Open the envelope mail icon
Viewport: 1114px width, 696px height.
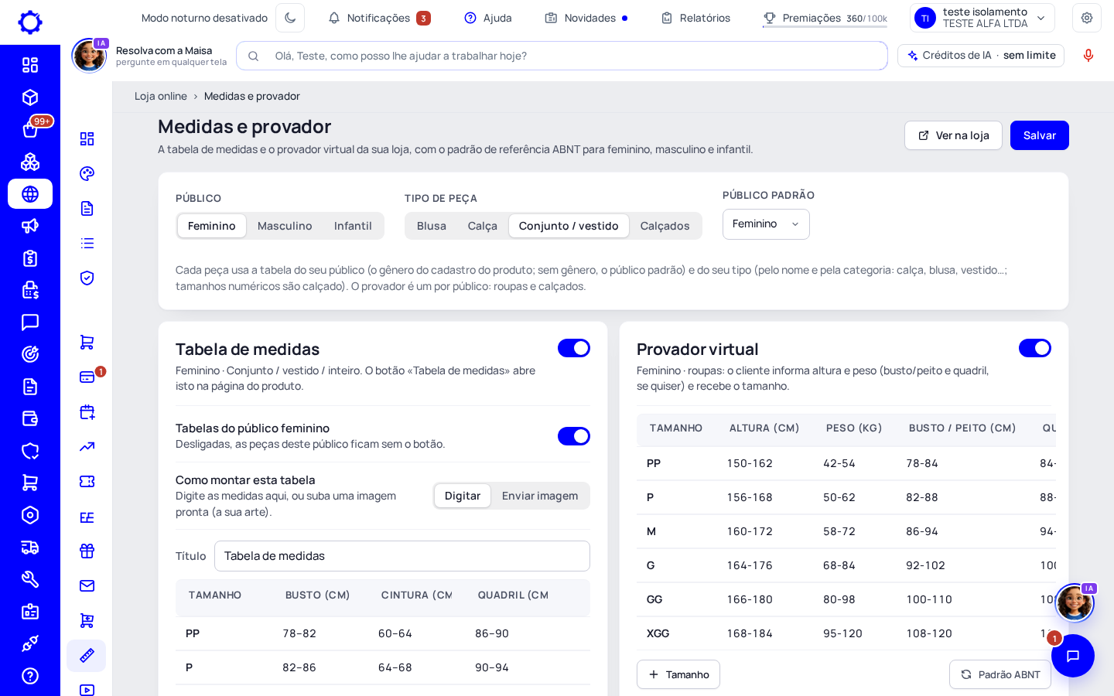tap(87, 585)
